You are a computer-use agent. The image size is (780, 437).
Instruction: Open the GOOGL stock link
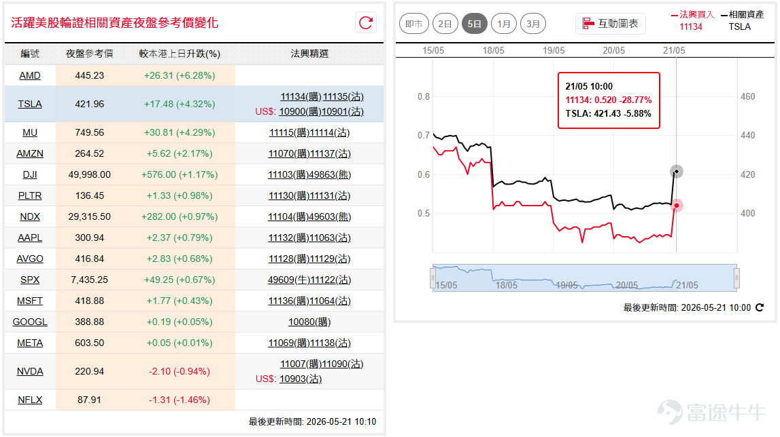(x=30, y=322)
